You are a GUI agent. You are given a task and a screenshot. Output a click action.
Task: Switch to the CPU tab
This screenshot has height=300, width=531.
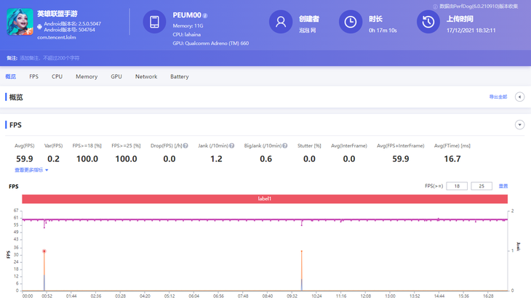pos(57,76)
